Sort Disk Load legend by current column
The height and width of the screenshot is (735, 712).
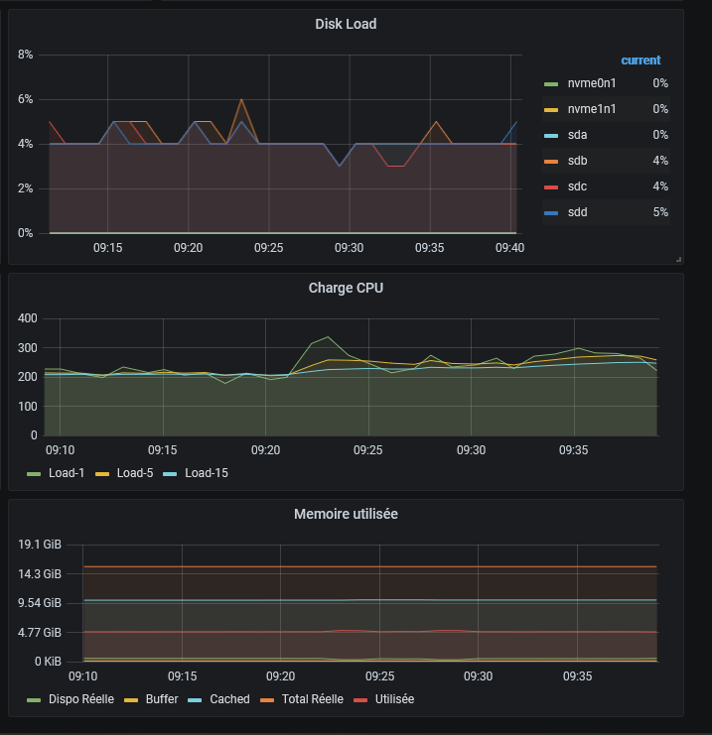[x=641, y=61]
